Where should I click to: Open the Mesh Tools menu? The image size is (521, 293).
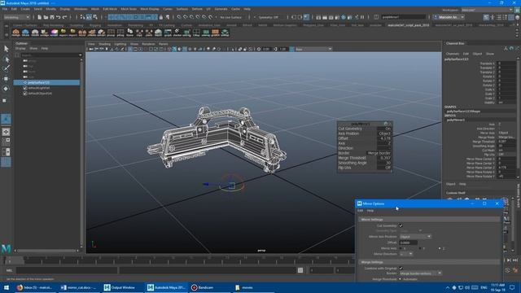(129, 9)
